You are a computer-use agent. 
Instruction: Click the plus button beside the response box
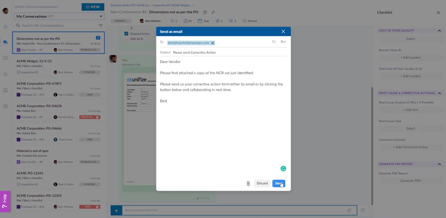[117, 210]
